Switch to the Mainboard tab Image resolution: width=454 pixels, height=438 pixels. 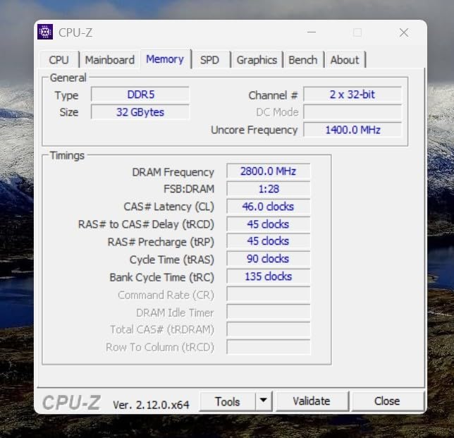(110, 60)
